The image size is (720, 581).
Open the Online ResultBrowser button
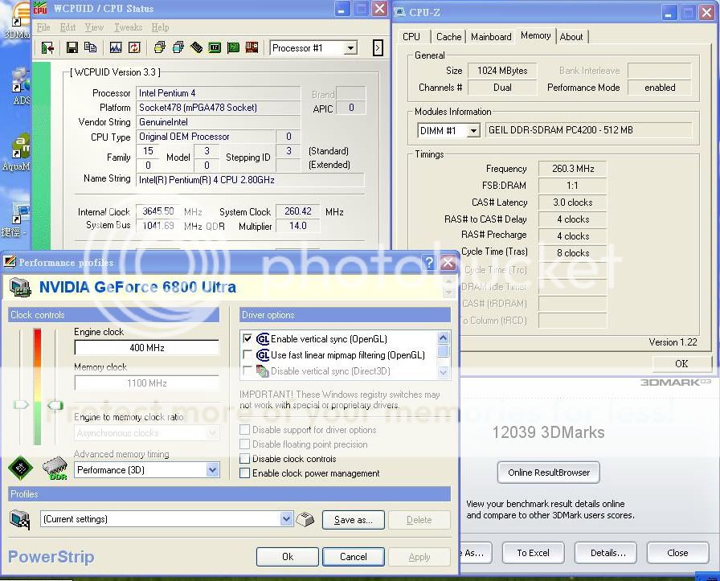click(x=549, y=473)
